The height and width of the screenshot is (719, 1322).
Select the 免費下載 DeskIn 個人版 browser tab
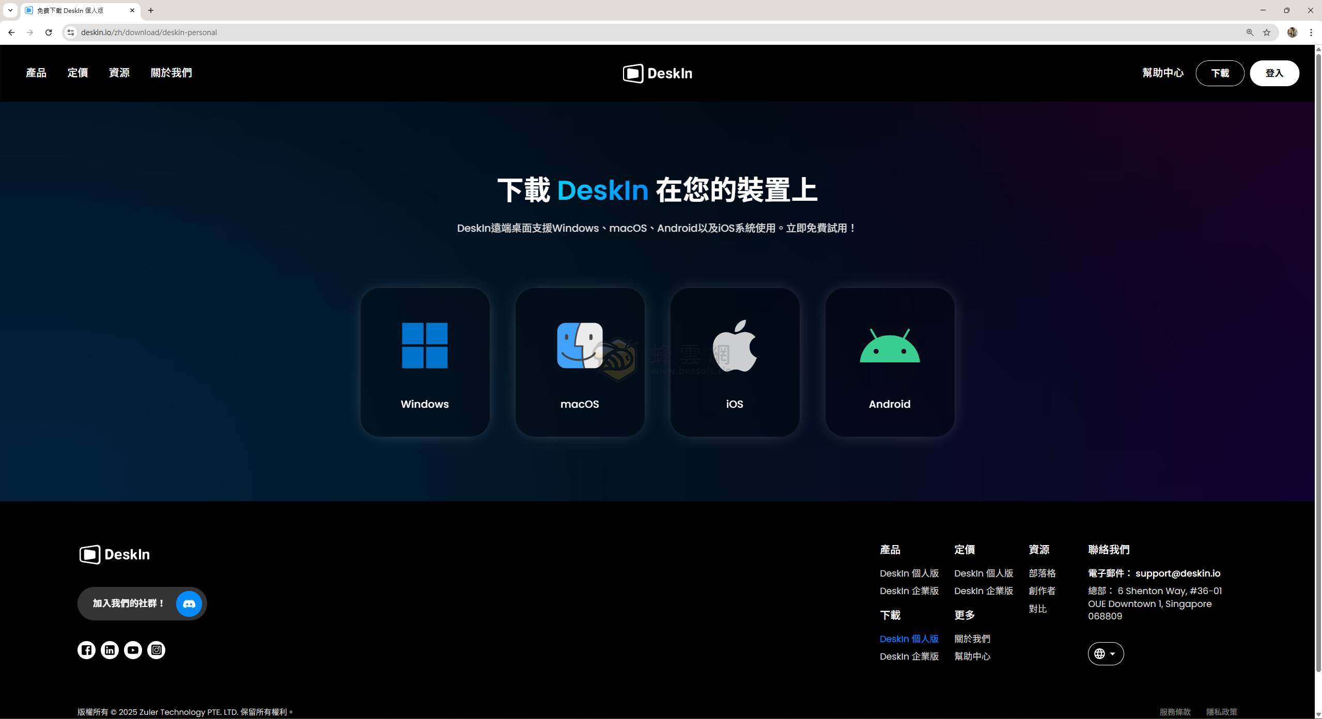80,10
